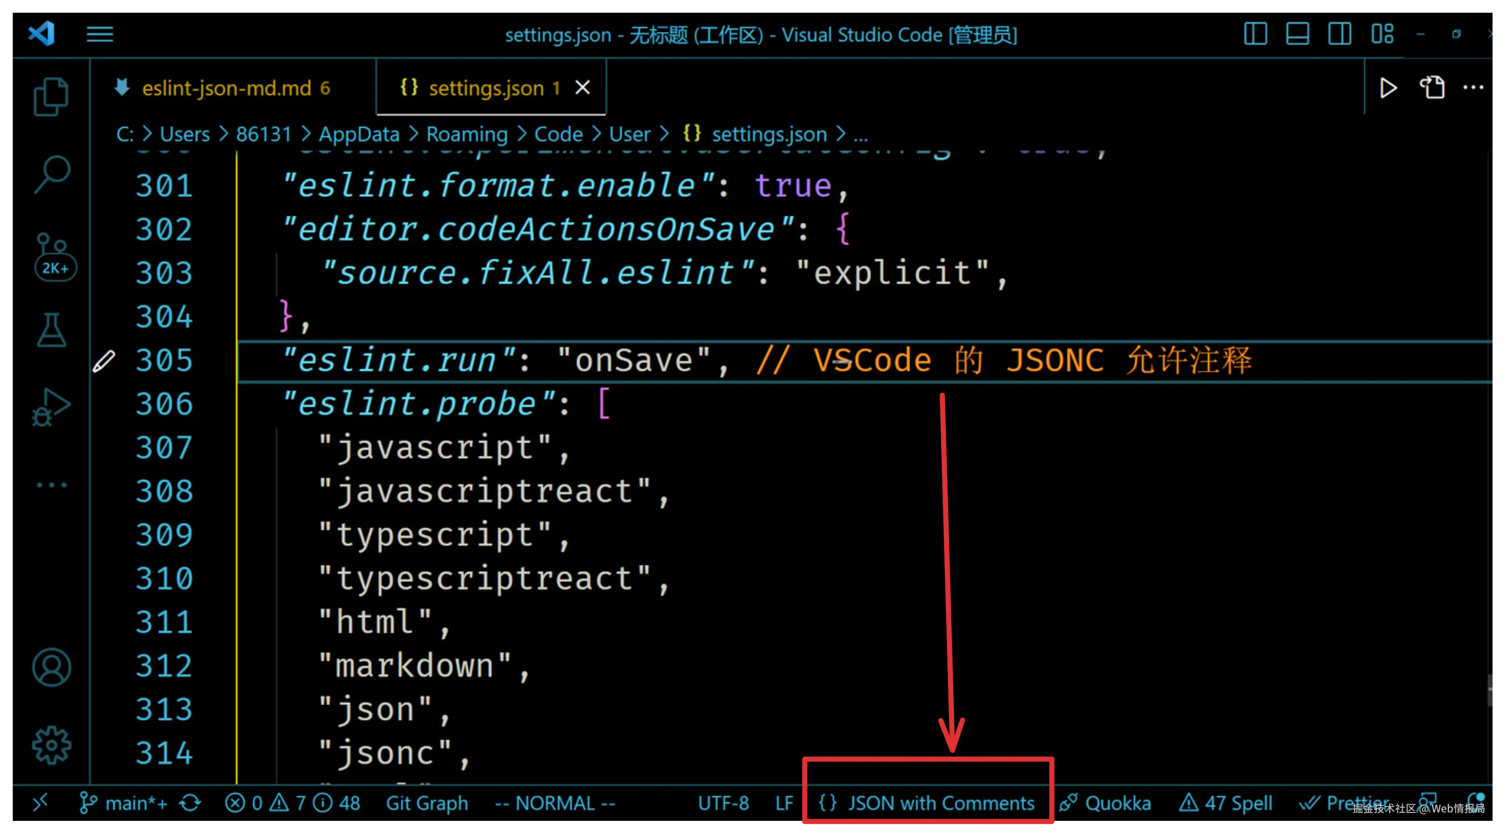Open the UTF-8 encoding selector

click(x=723, y=803)
